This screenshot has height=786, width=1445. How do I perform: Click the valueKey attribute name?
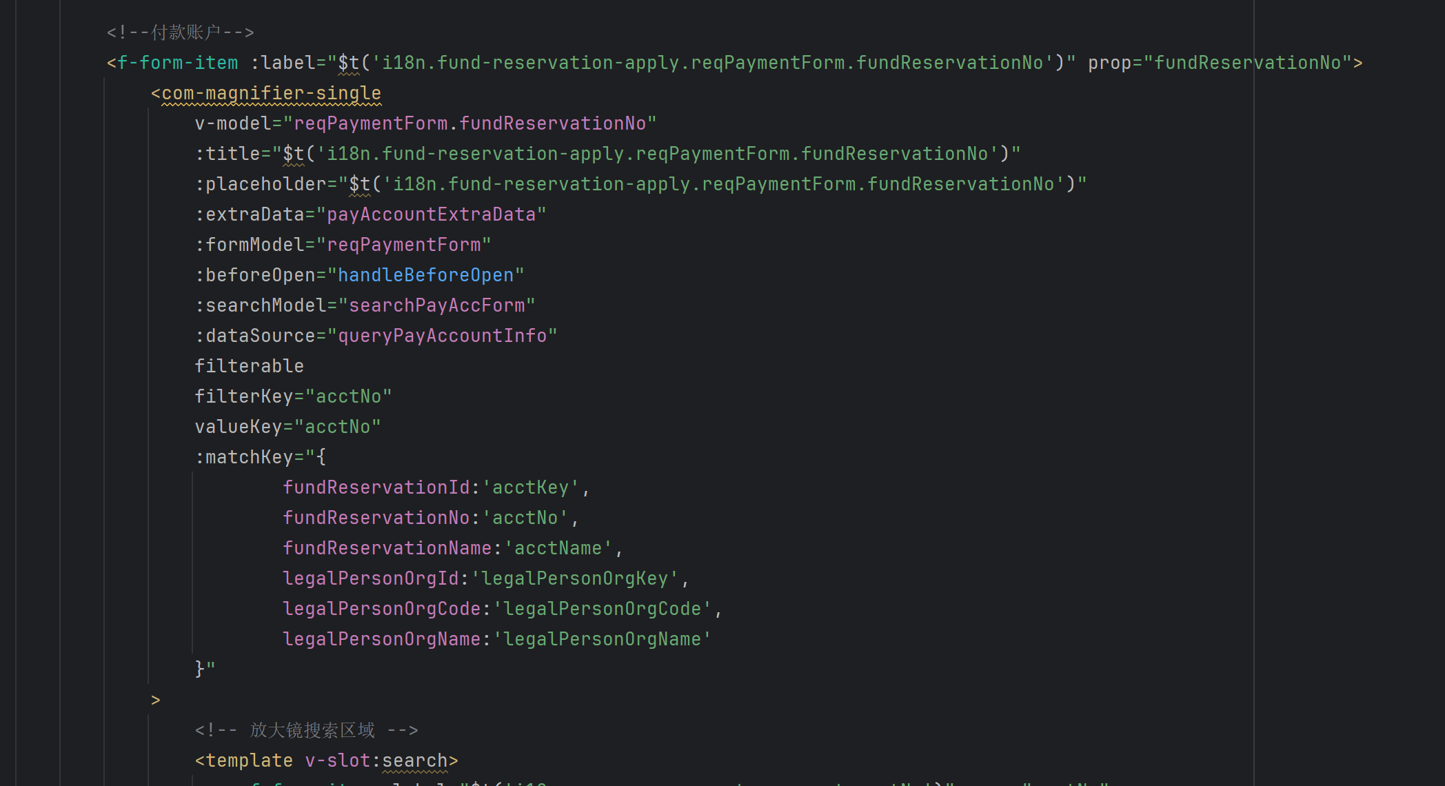tap(238, 427)
